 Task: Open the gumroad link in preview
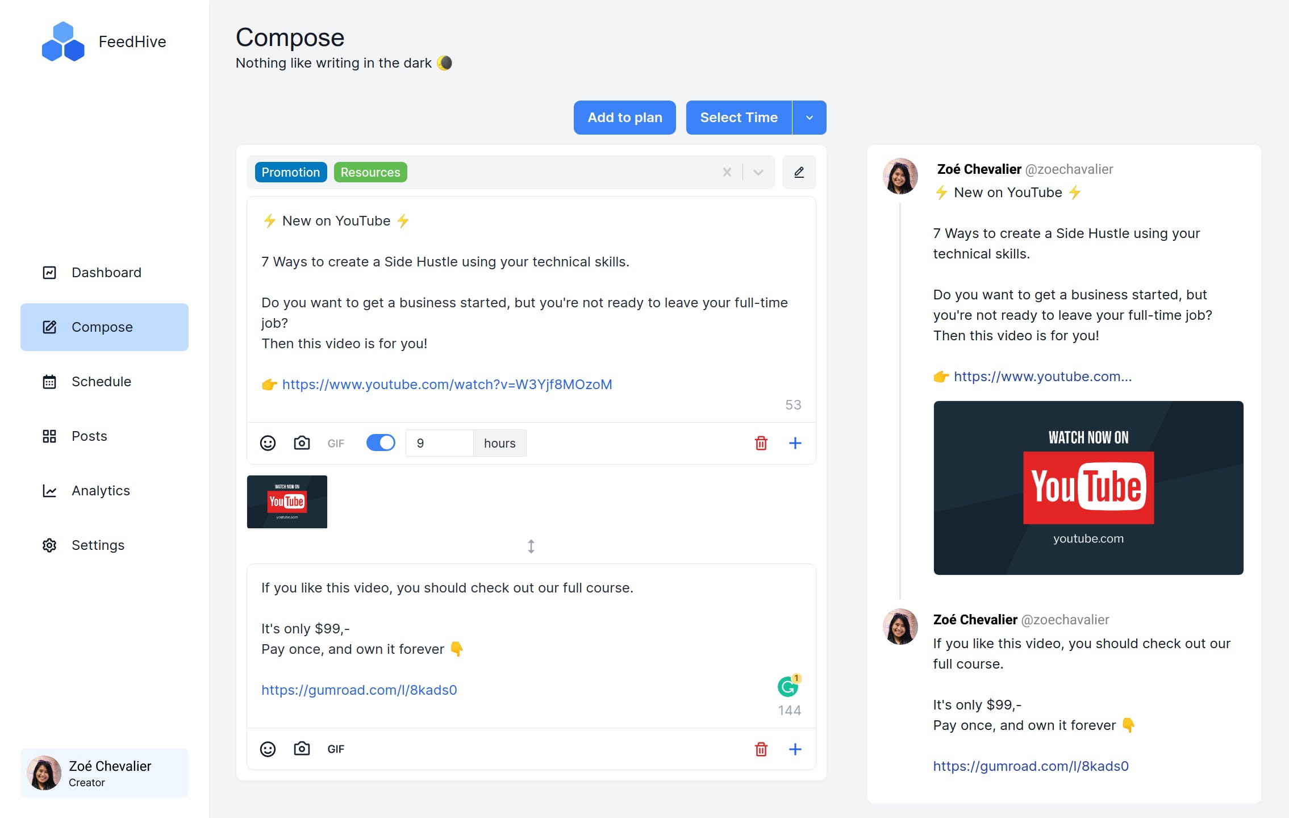(1031, 766)
